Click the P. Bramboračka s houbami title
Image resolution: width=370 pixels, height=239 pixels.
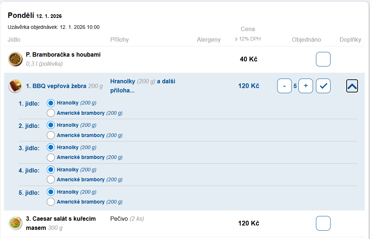63,55
